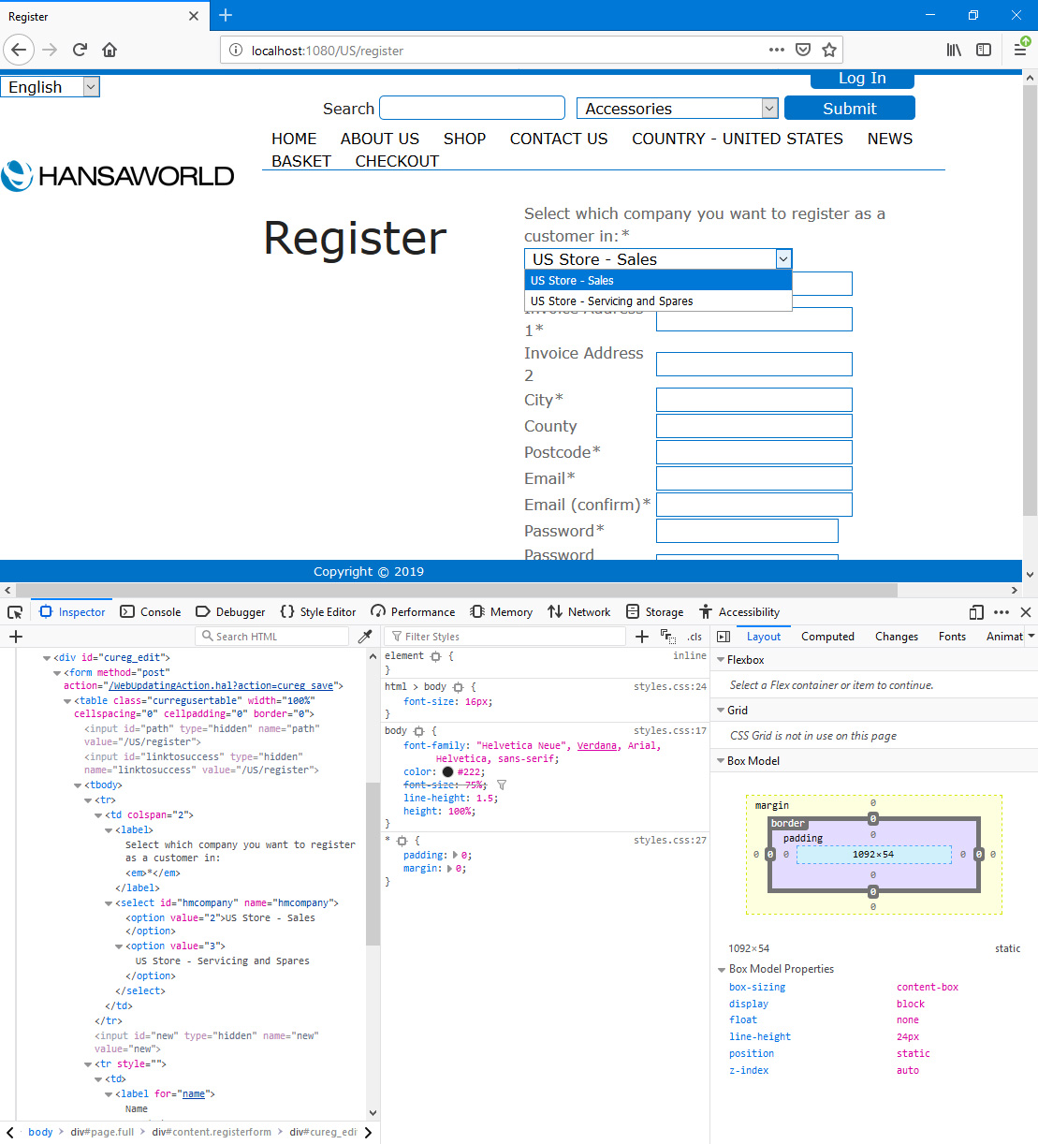Click the selector highlighter icon beside body rule

pos(418,731)
